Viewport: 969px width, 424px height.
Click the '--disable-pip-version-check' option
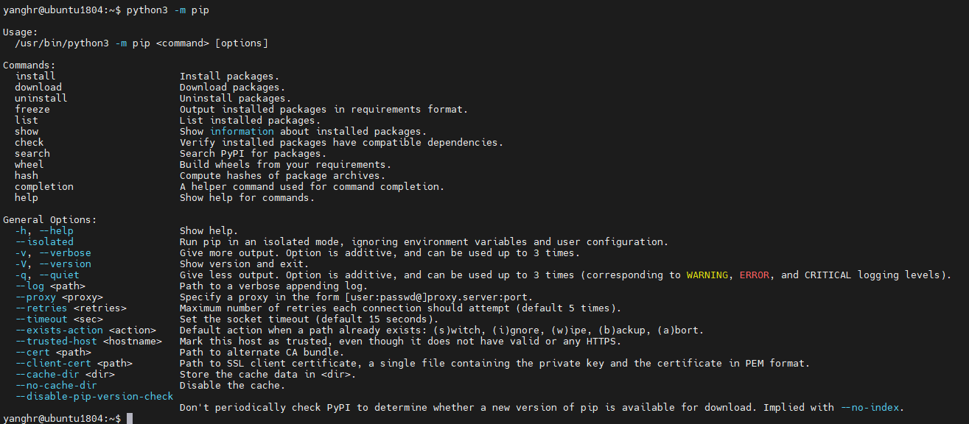[94, 396]
